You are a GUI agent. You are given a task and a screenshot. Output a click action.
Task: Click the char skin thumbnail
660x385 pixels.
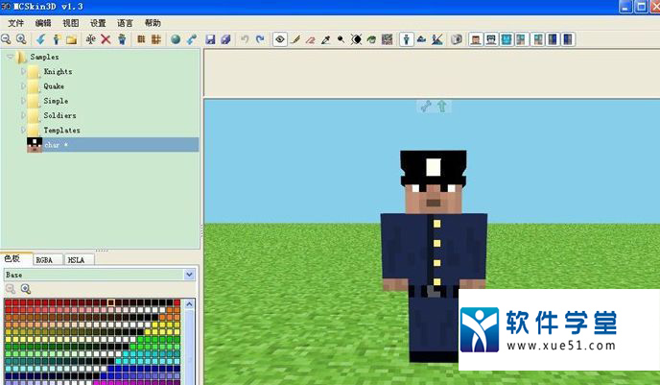(x=35, y=145)
